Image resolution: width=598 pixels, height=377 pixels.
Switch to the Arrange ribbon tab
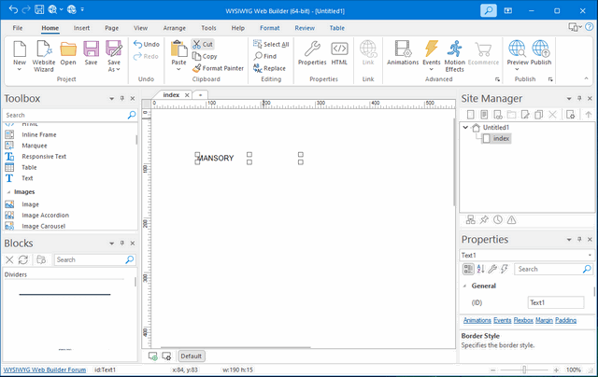pyautogui.click(x=174, y=28)
